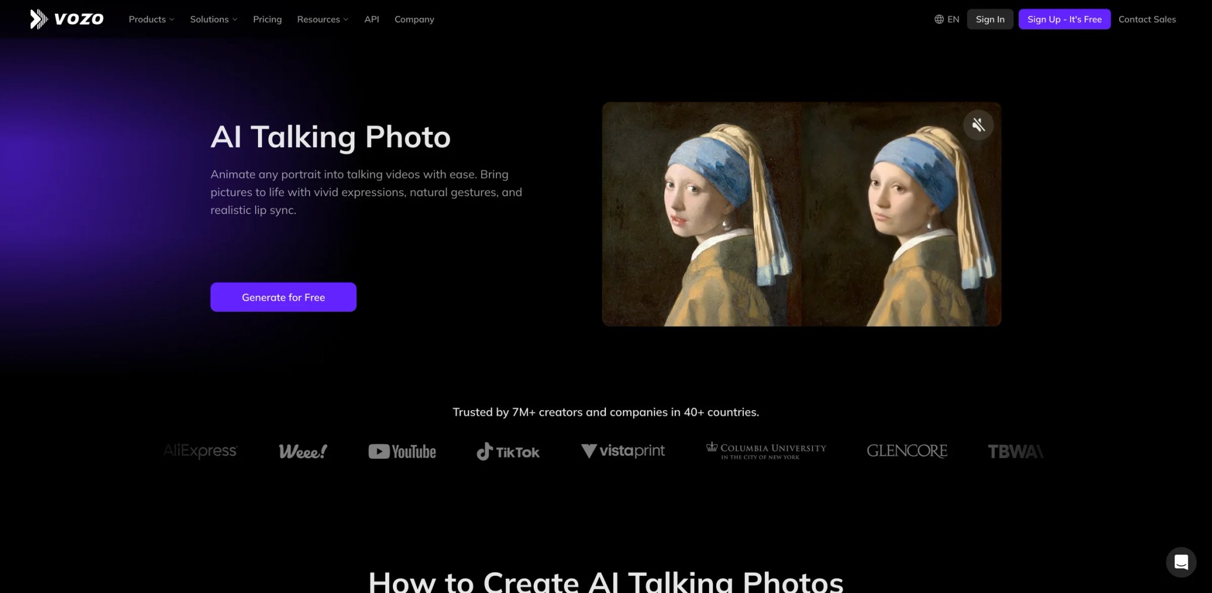Click the globe language icon

[939, 20]
